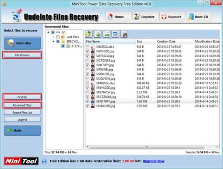Show the Legend
Screen dimensions: 223x169
click(x=22, y=120)
